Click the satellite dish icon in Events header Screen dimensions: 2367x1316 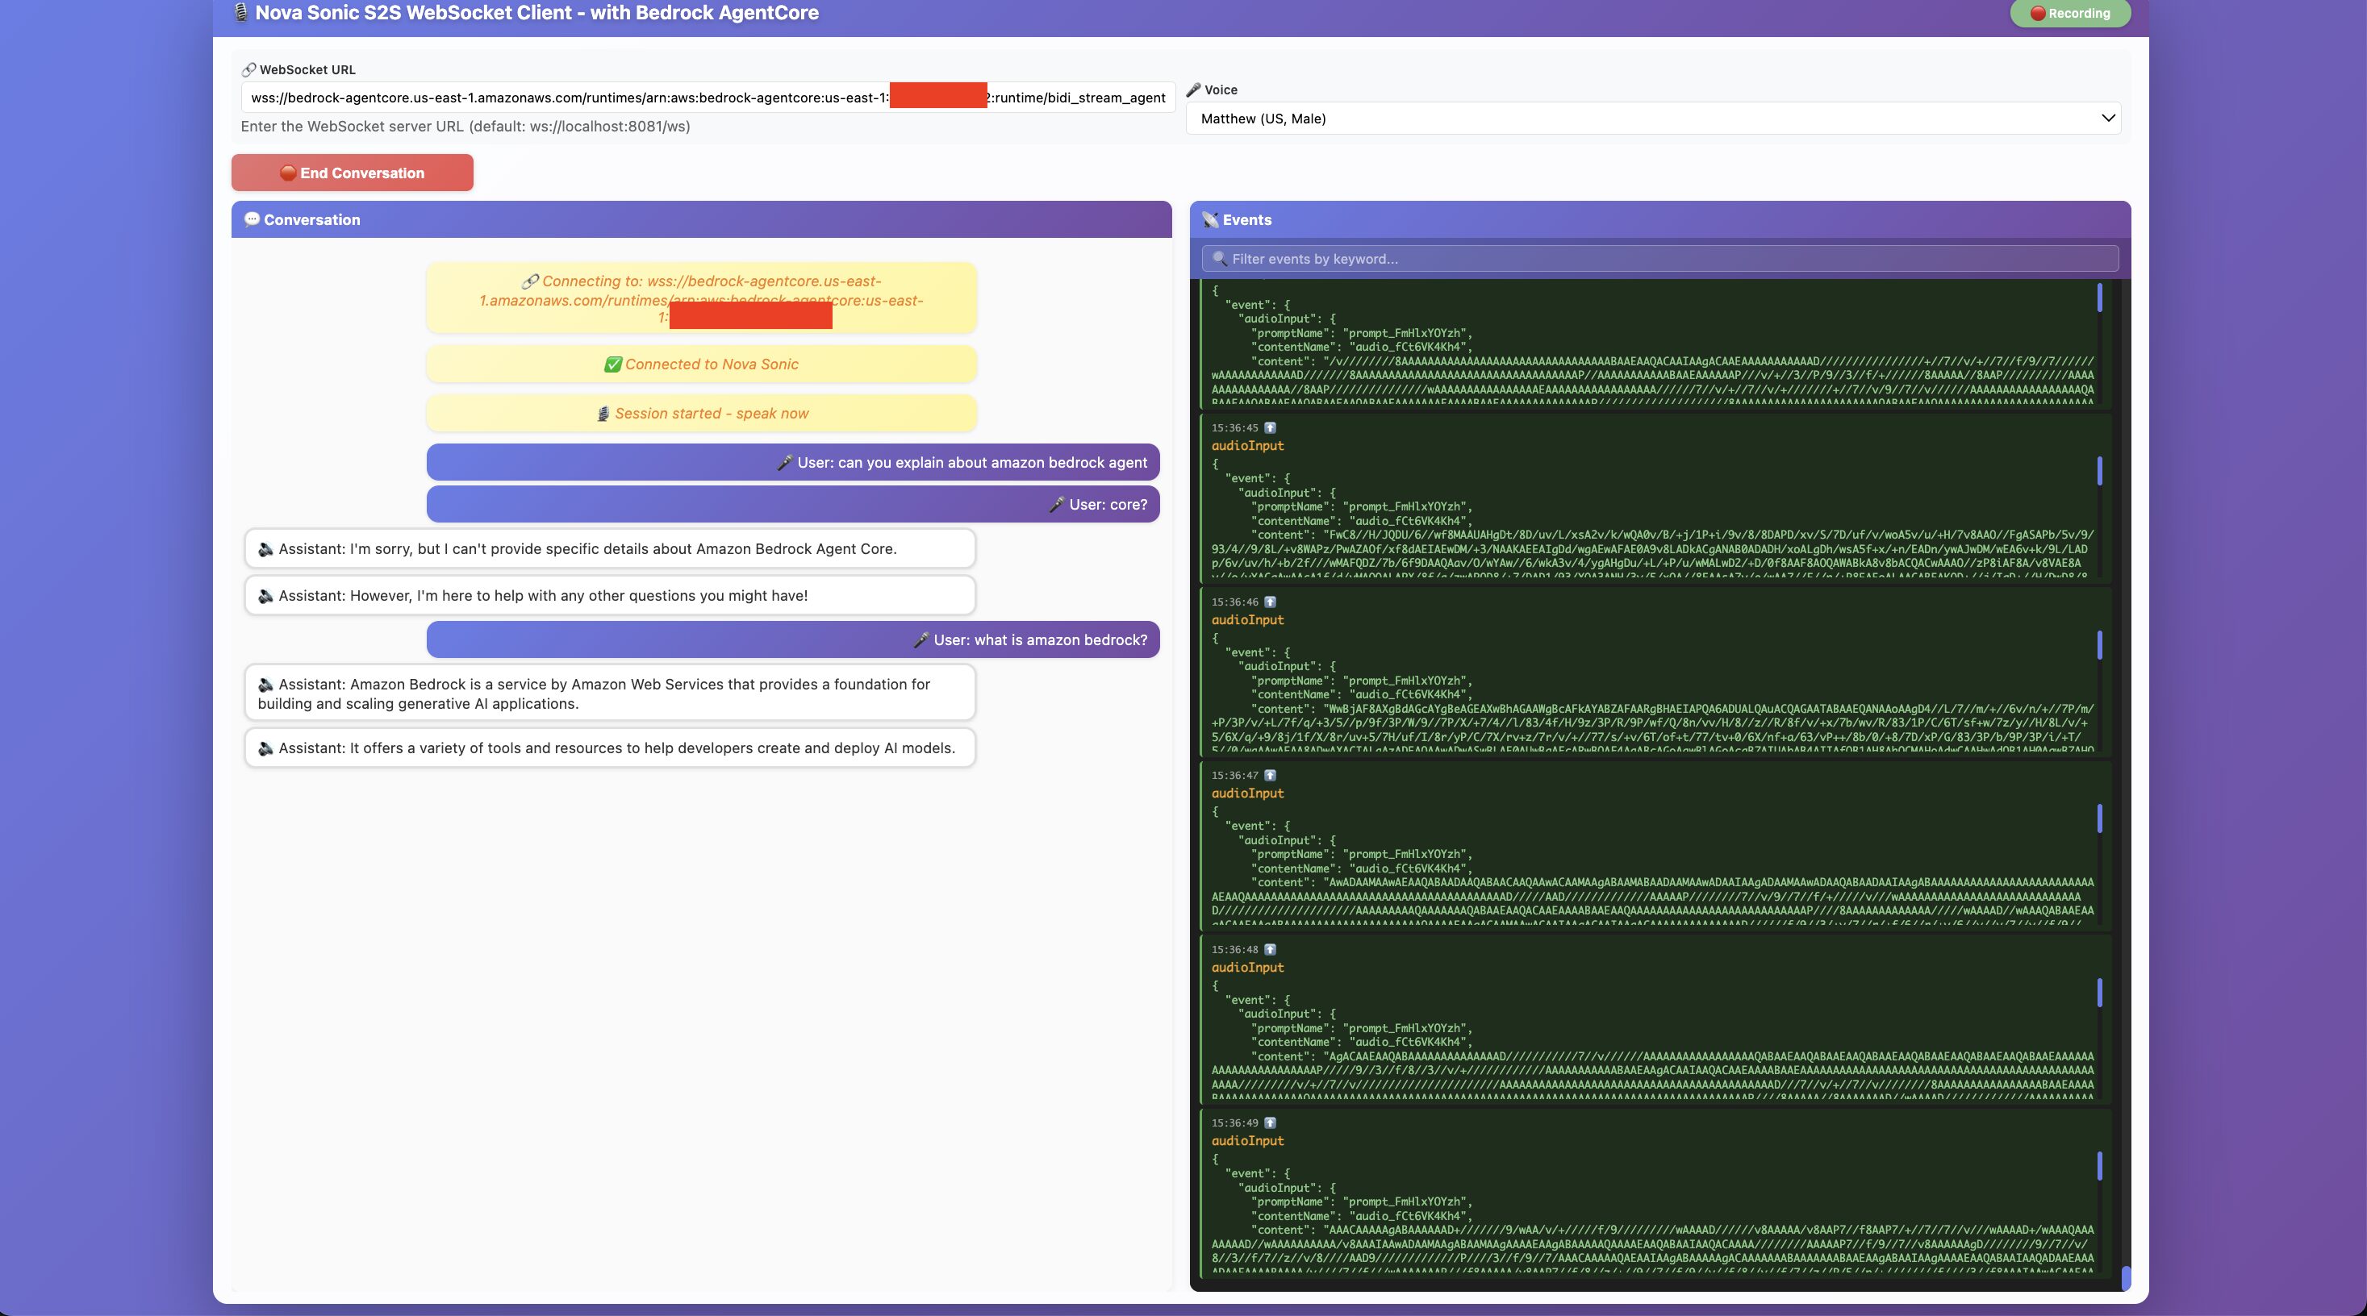(1210, 220)
